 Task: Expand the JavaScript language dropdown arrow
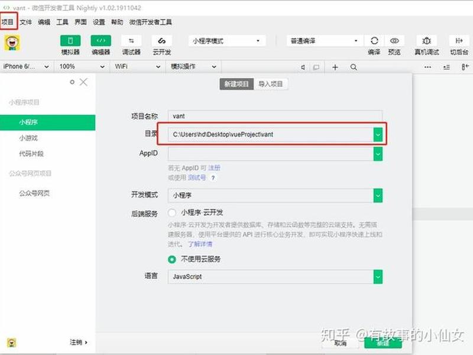click(378, 277)
